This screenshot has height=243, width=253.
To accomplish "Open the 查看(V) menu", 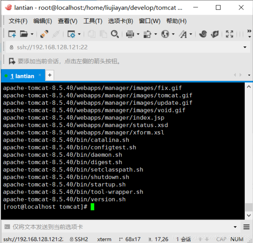I will click(x=67, y=21).
